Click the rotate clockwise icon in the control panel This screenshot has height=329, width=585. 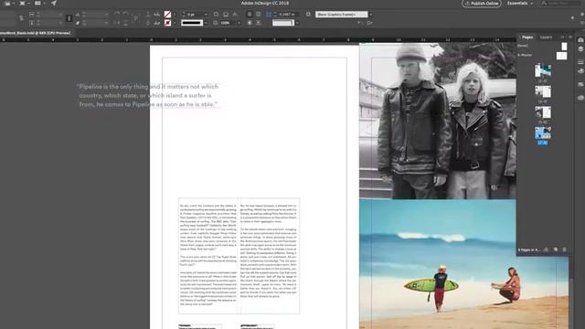(117, 14)
